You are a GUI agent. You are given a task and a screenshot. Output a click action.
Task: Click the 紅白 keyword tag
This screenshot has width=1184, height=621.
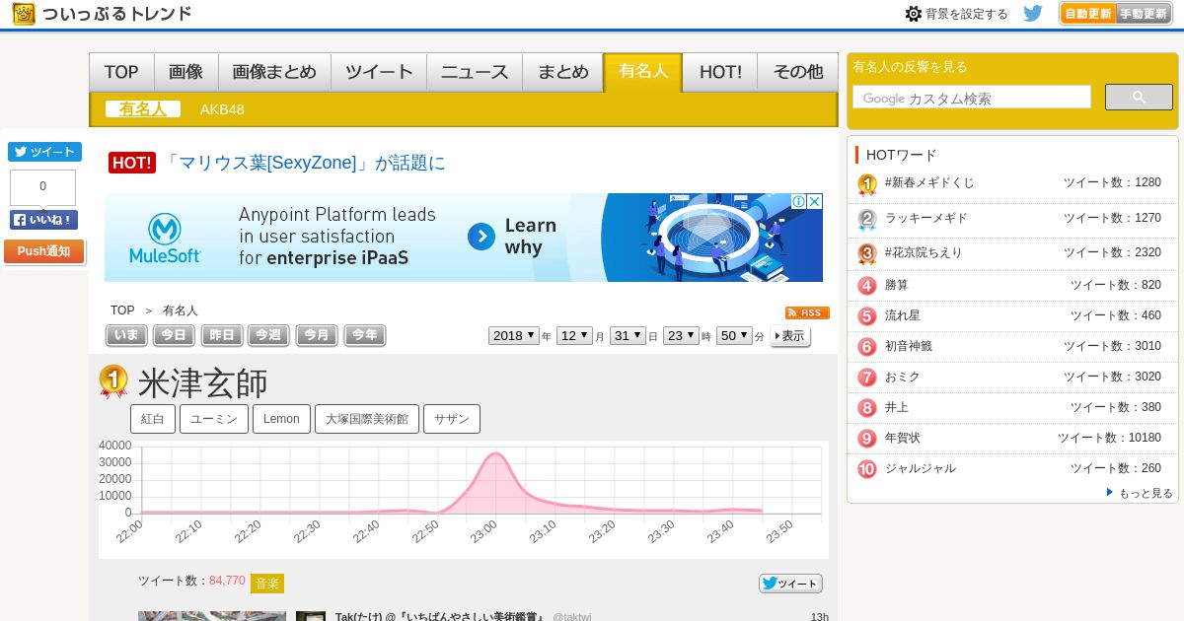click(153, 419)
